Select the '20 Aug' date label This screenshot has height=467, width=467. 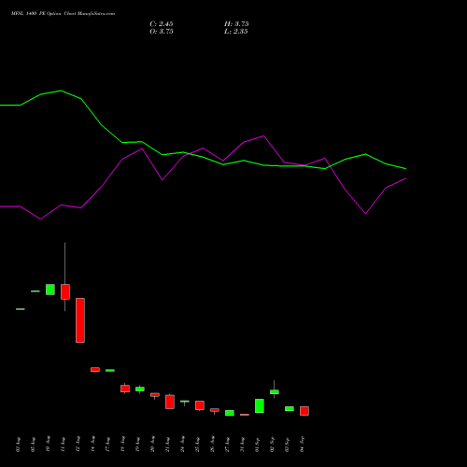152,445
